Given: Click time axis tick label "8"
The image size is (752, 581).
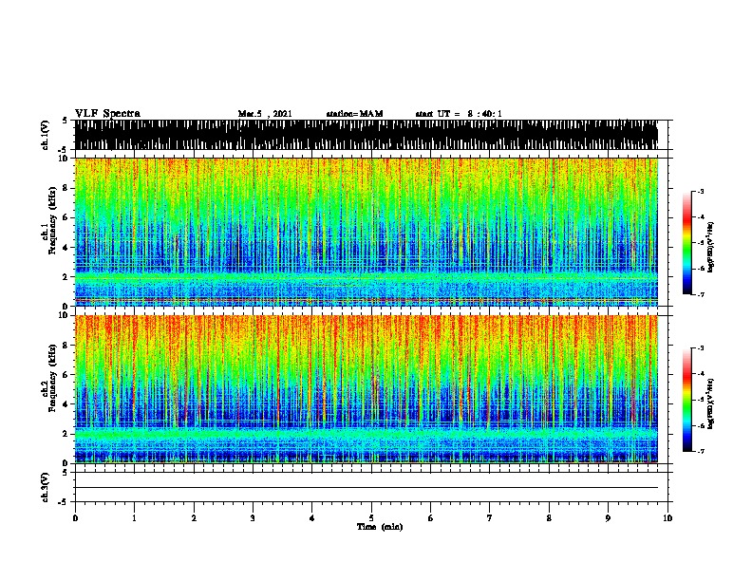Looking at the screenshot, I should click(x=549, y=517).
